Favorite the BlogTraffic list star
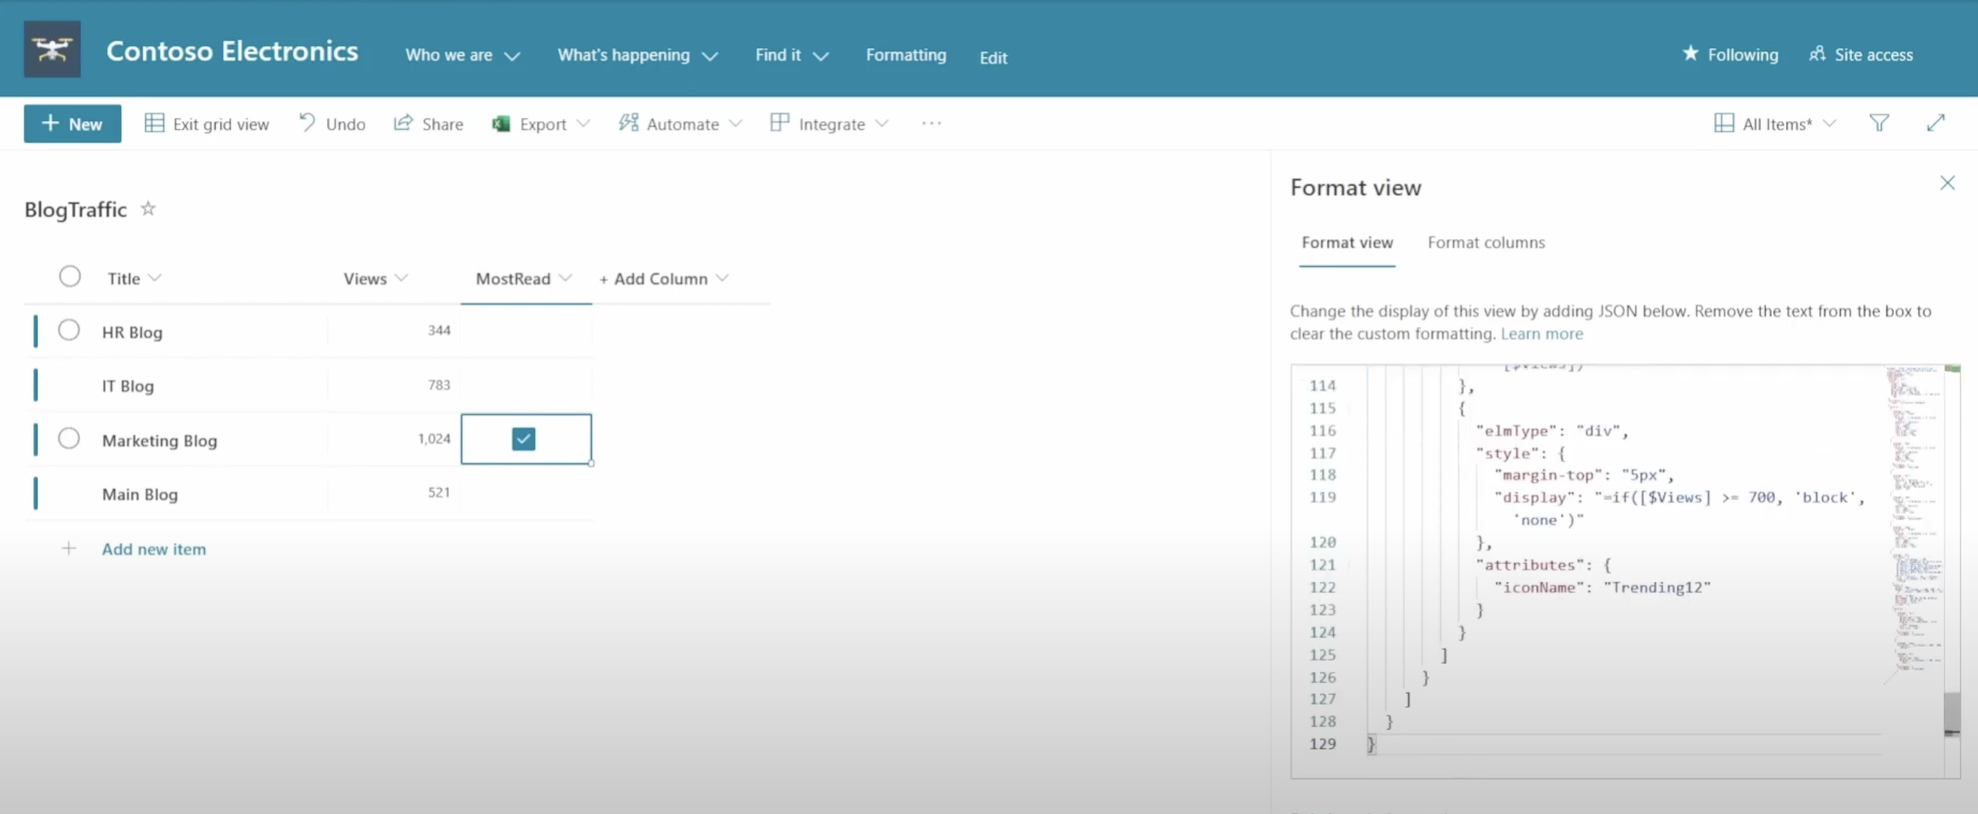Screen dimensions: 1978x814 pyautogui.click(x=148, y=208)
